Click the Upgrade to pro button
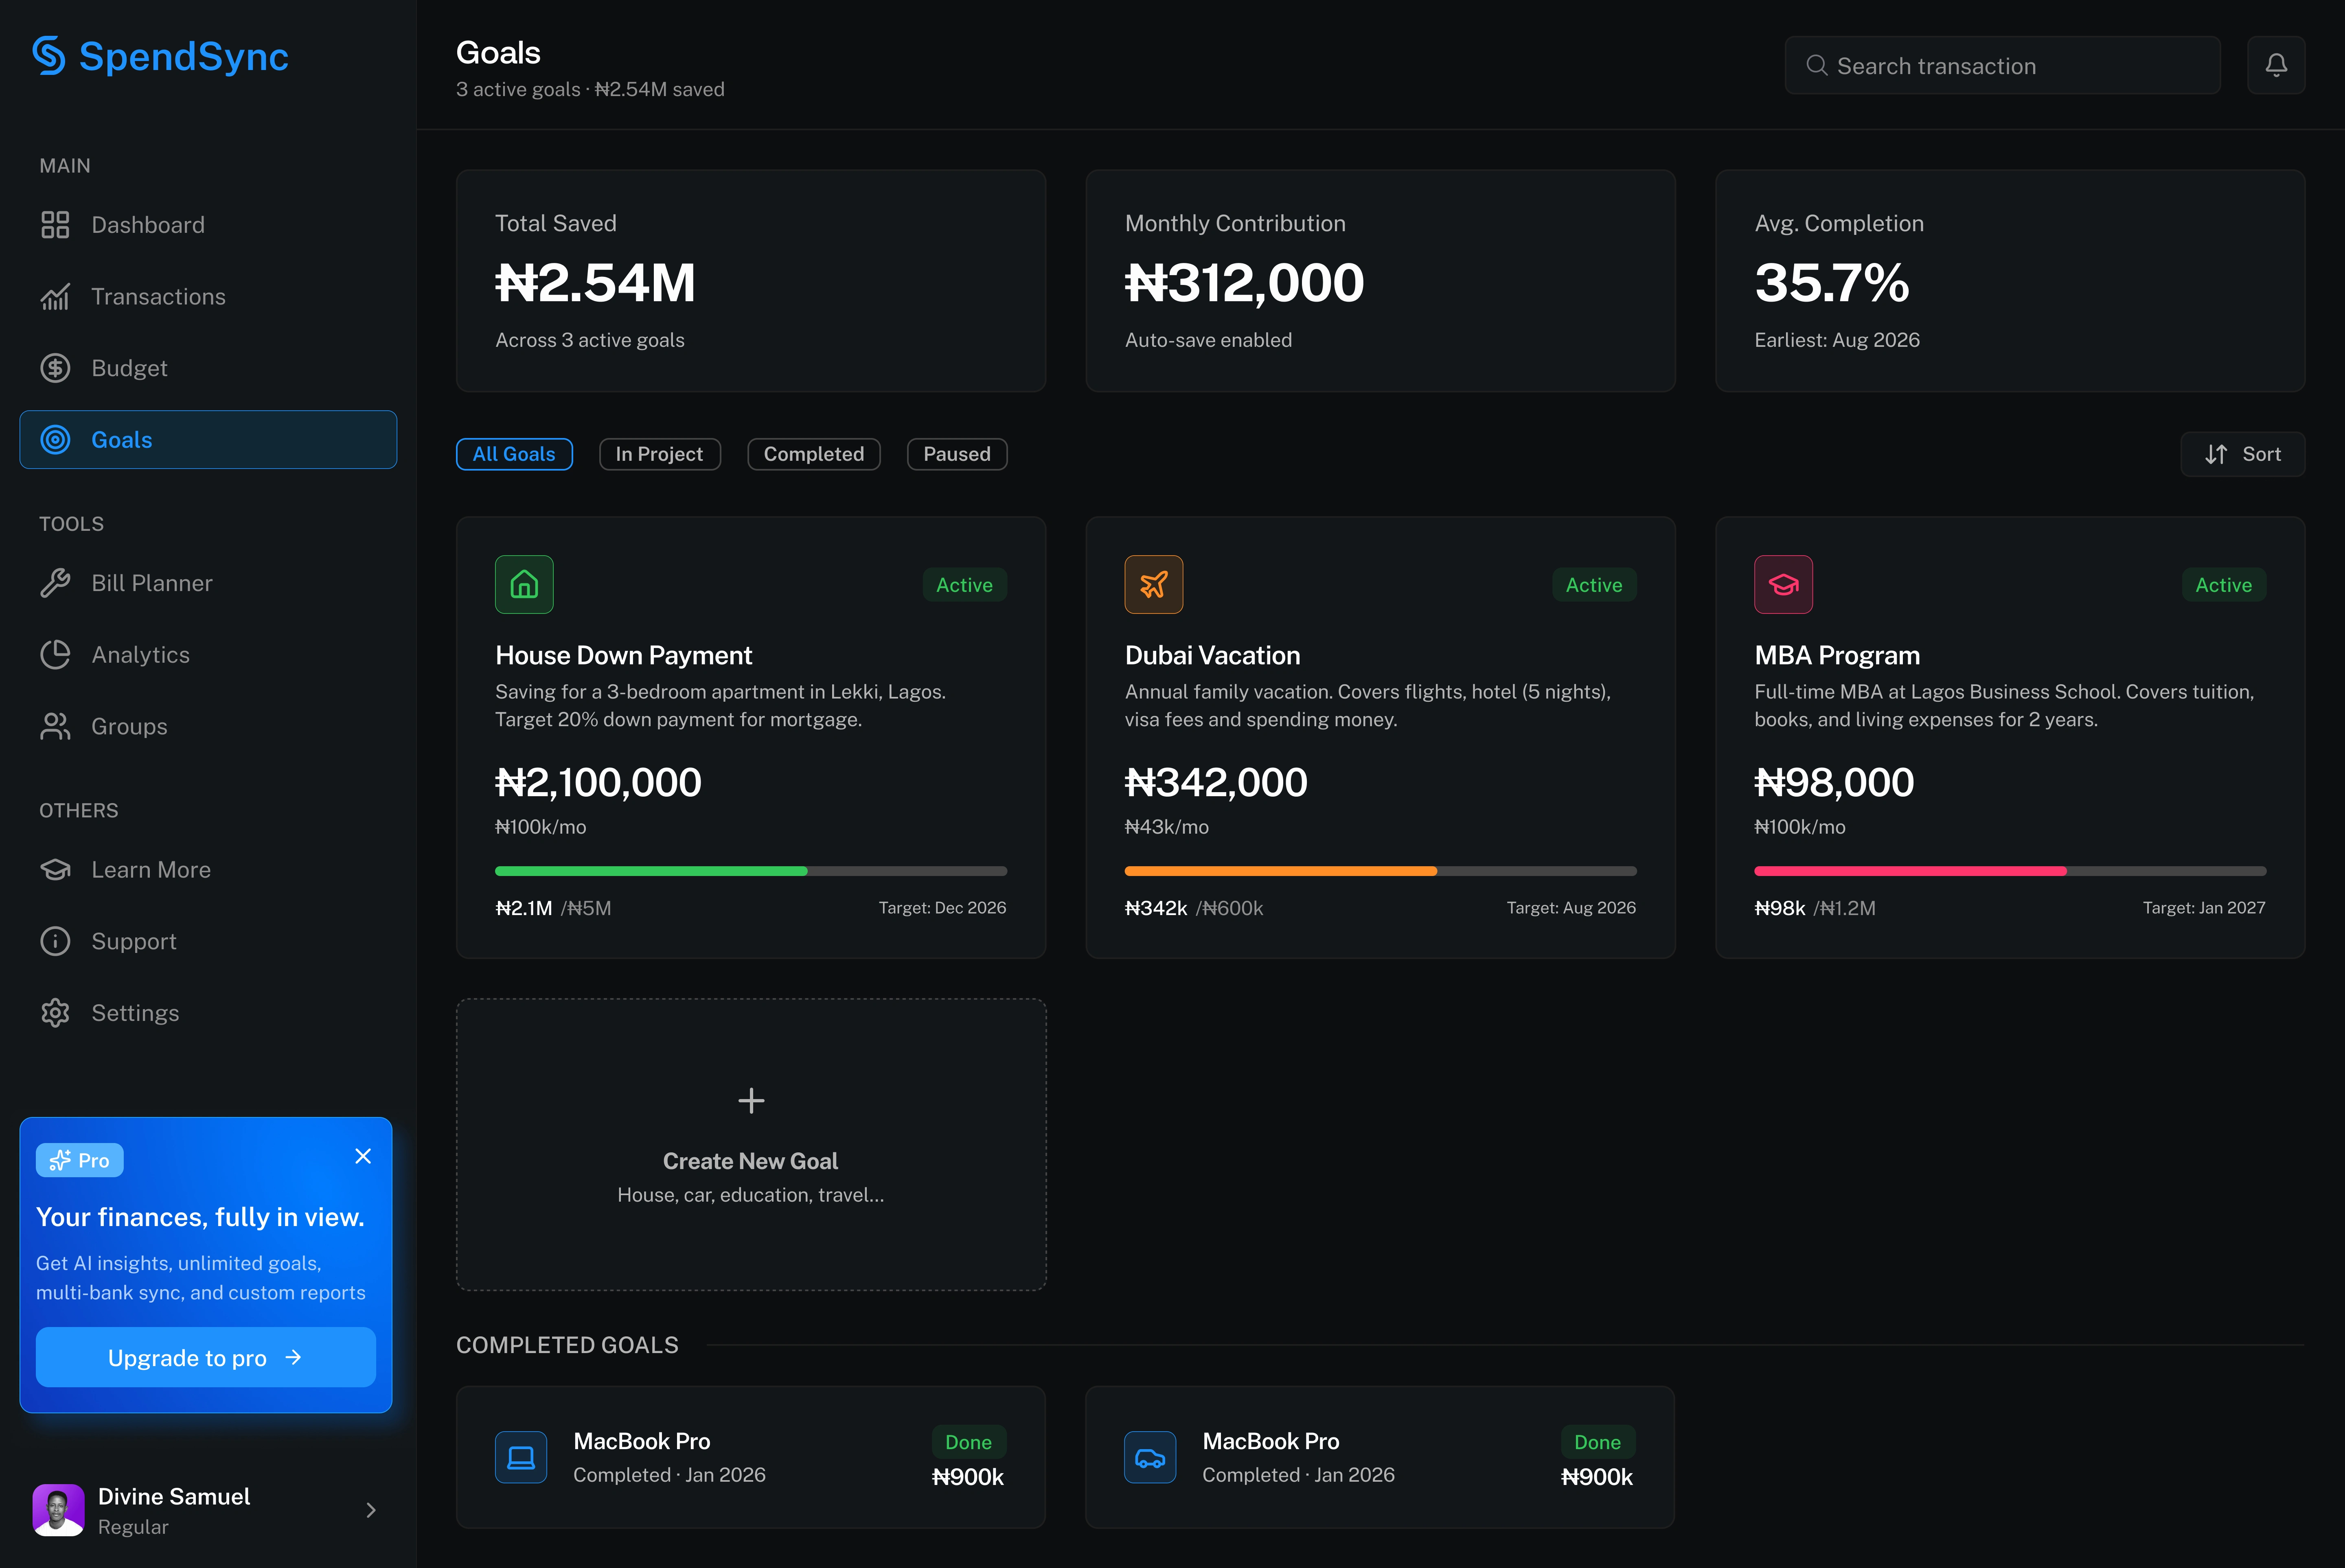The image size is (2345, 1568). click(x=205, y=1357)
